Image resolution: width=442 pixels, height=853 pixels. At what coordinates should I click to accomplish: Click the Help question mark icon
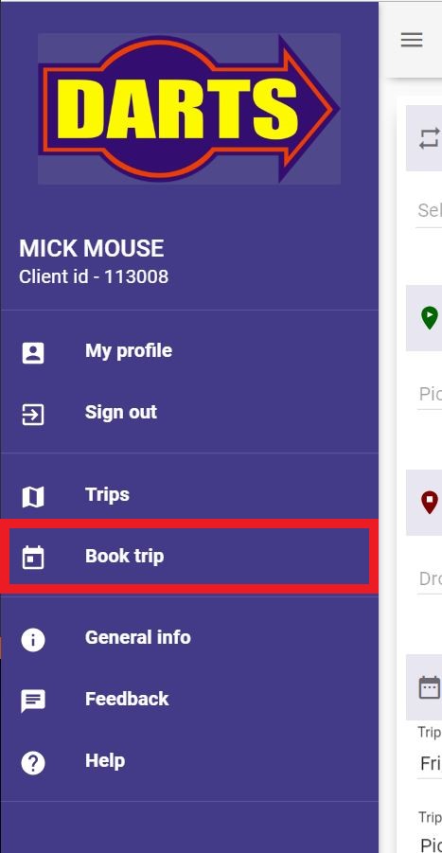point(33,763)
